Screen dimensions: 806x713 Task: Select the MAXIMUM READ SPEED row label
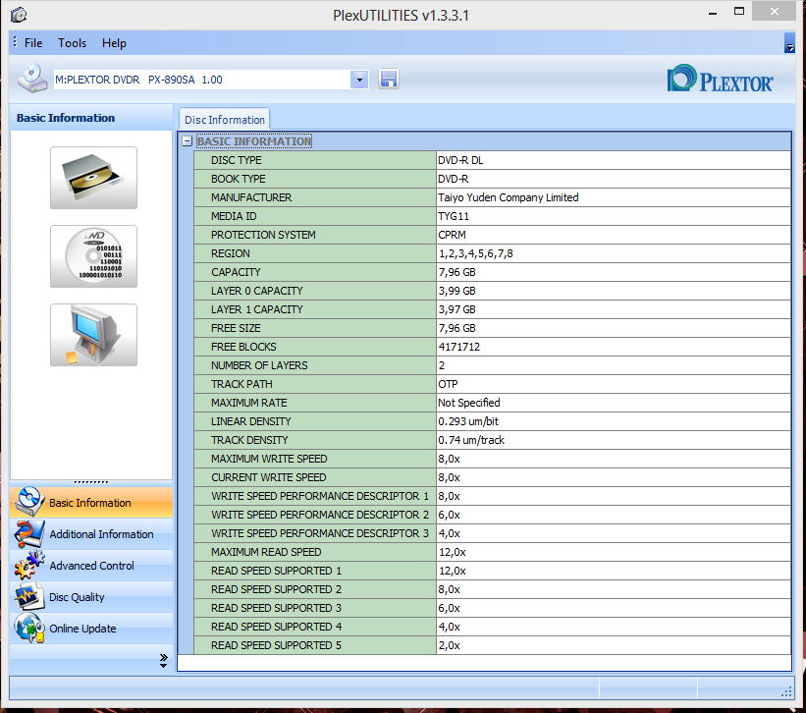pyautogui.click(x=266, y=552)
